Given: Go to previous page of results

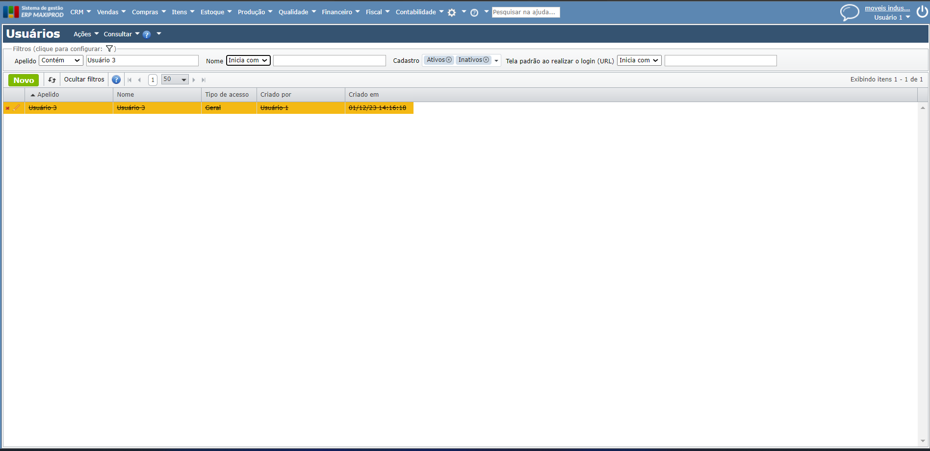Looking at the screenshot, I should (139, 80).
